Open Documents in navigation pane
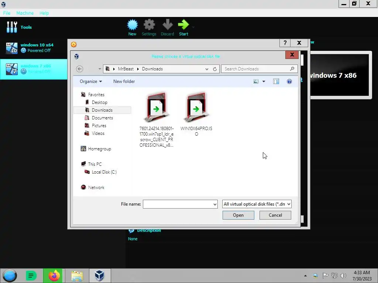Screen dimensions: 378x283 click(x=102, y=118)
